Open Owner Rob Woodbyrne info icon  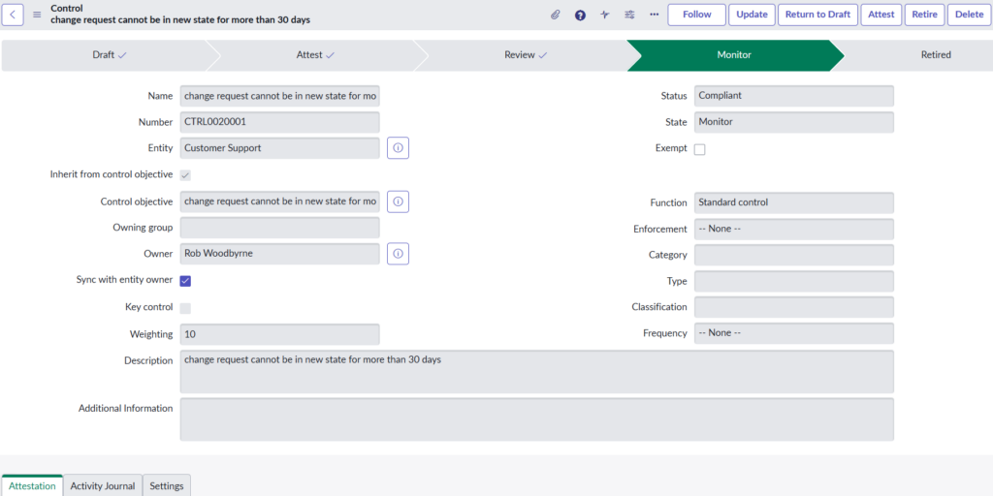coord(398,254)
